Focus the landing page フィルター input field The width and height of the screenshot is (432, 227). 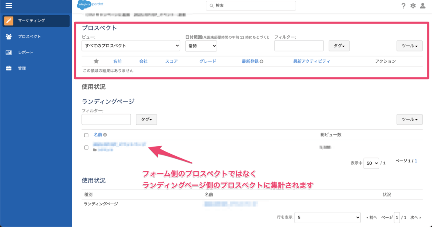[106, 120]
